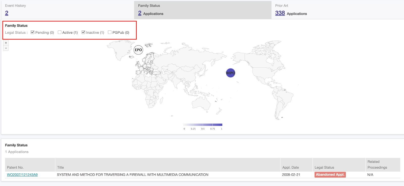Open the 338 prior art applications link
404x186 pixels.
[280, 13]
